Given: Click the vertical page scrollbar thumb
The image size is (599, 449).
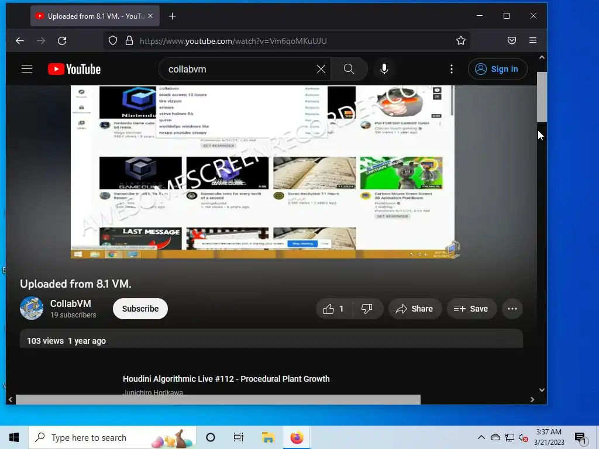Looking at the screenshot, I should tap(542, 97).
